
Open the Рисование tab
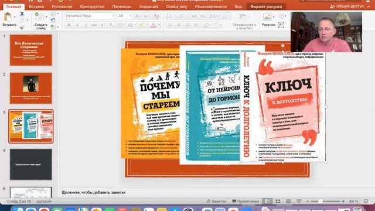(62, 6)
